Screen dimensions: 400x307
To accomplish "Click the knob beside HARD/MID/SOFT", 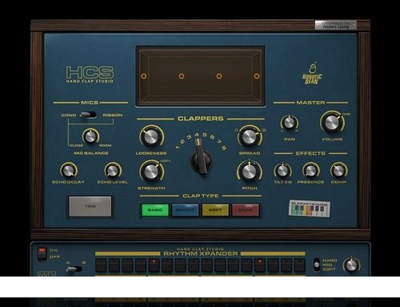I will point(351,265).
